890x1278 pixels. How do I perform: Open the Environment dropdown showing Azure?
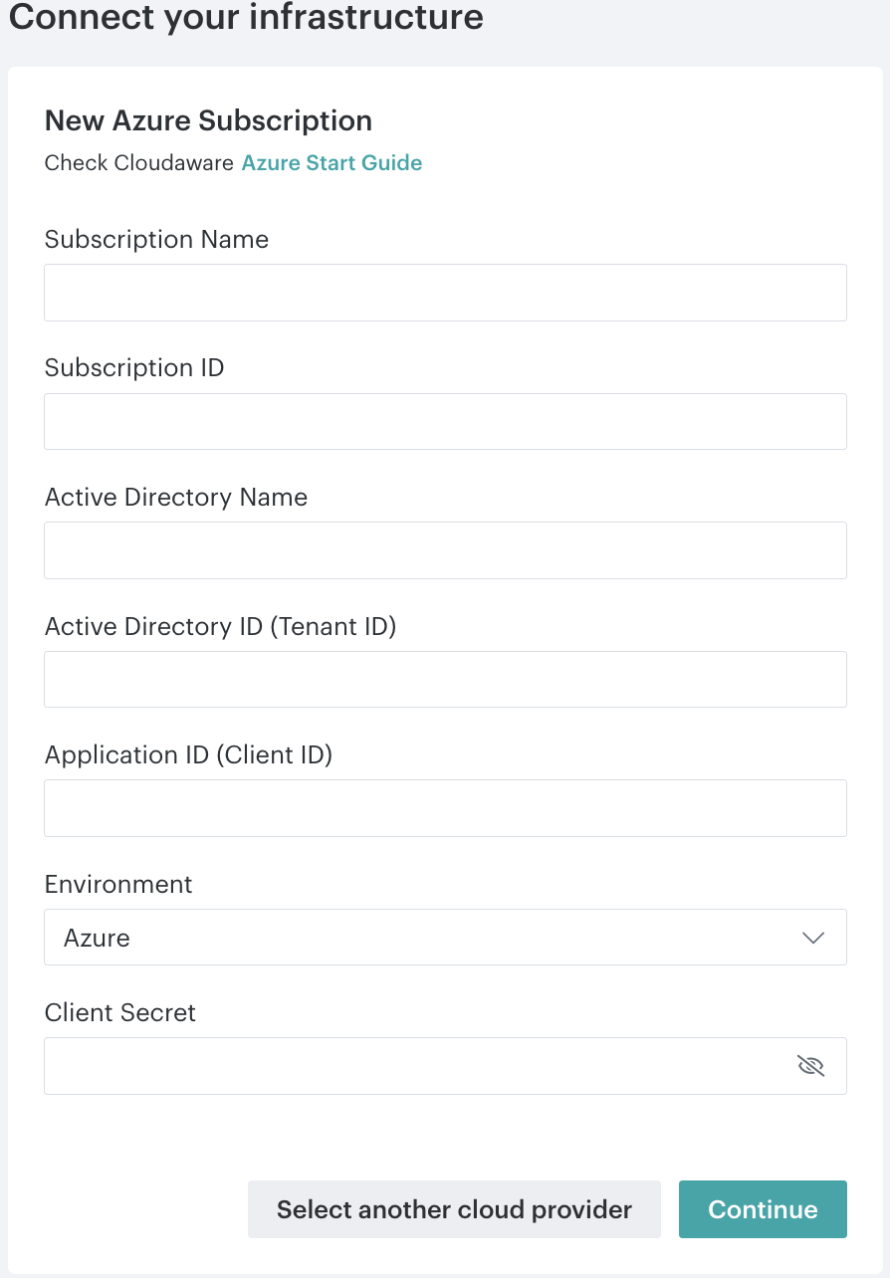445,937
